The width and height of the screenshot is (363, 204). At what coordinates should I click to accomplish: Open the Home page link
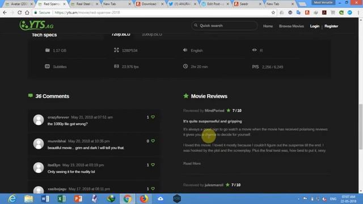(x=268, y=26)
